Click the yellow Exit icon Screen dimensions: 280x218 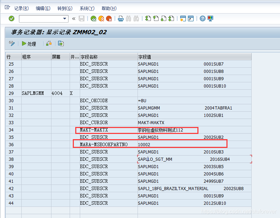click(101, 18)
